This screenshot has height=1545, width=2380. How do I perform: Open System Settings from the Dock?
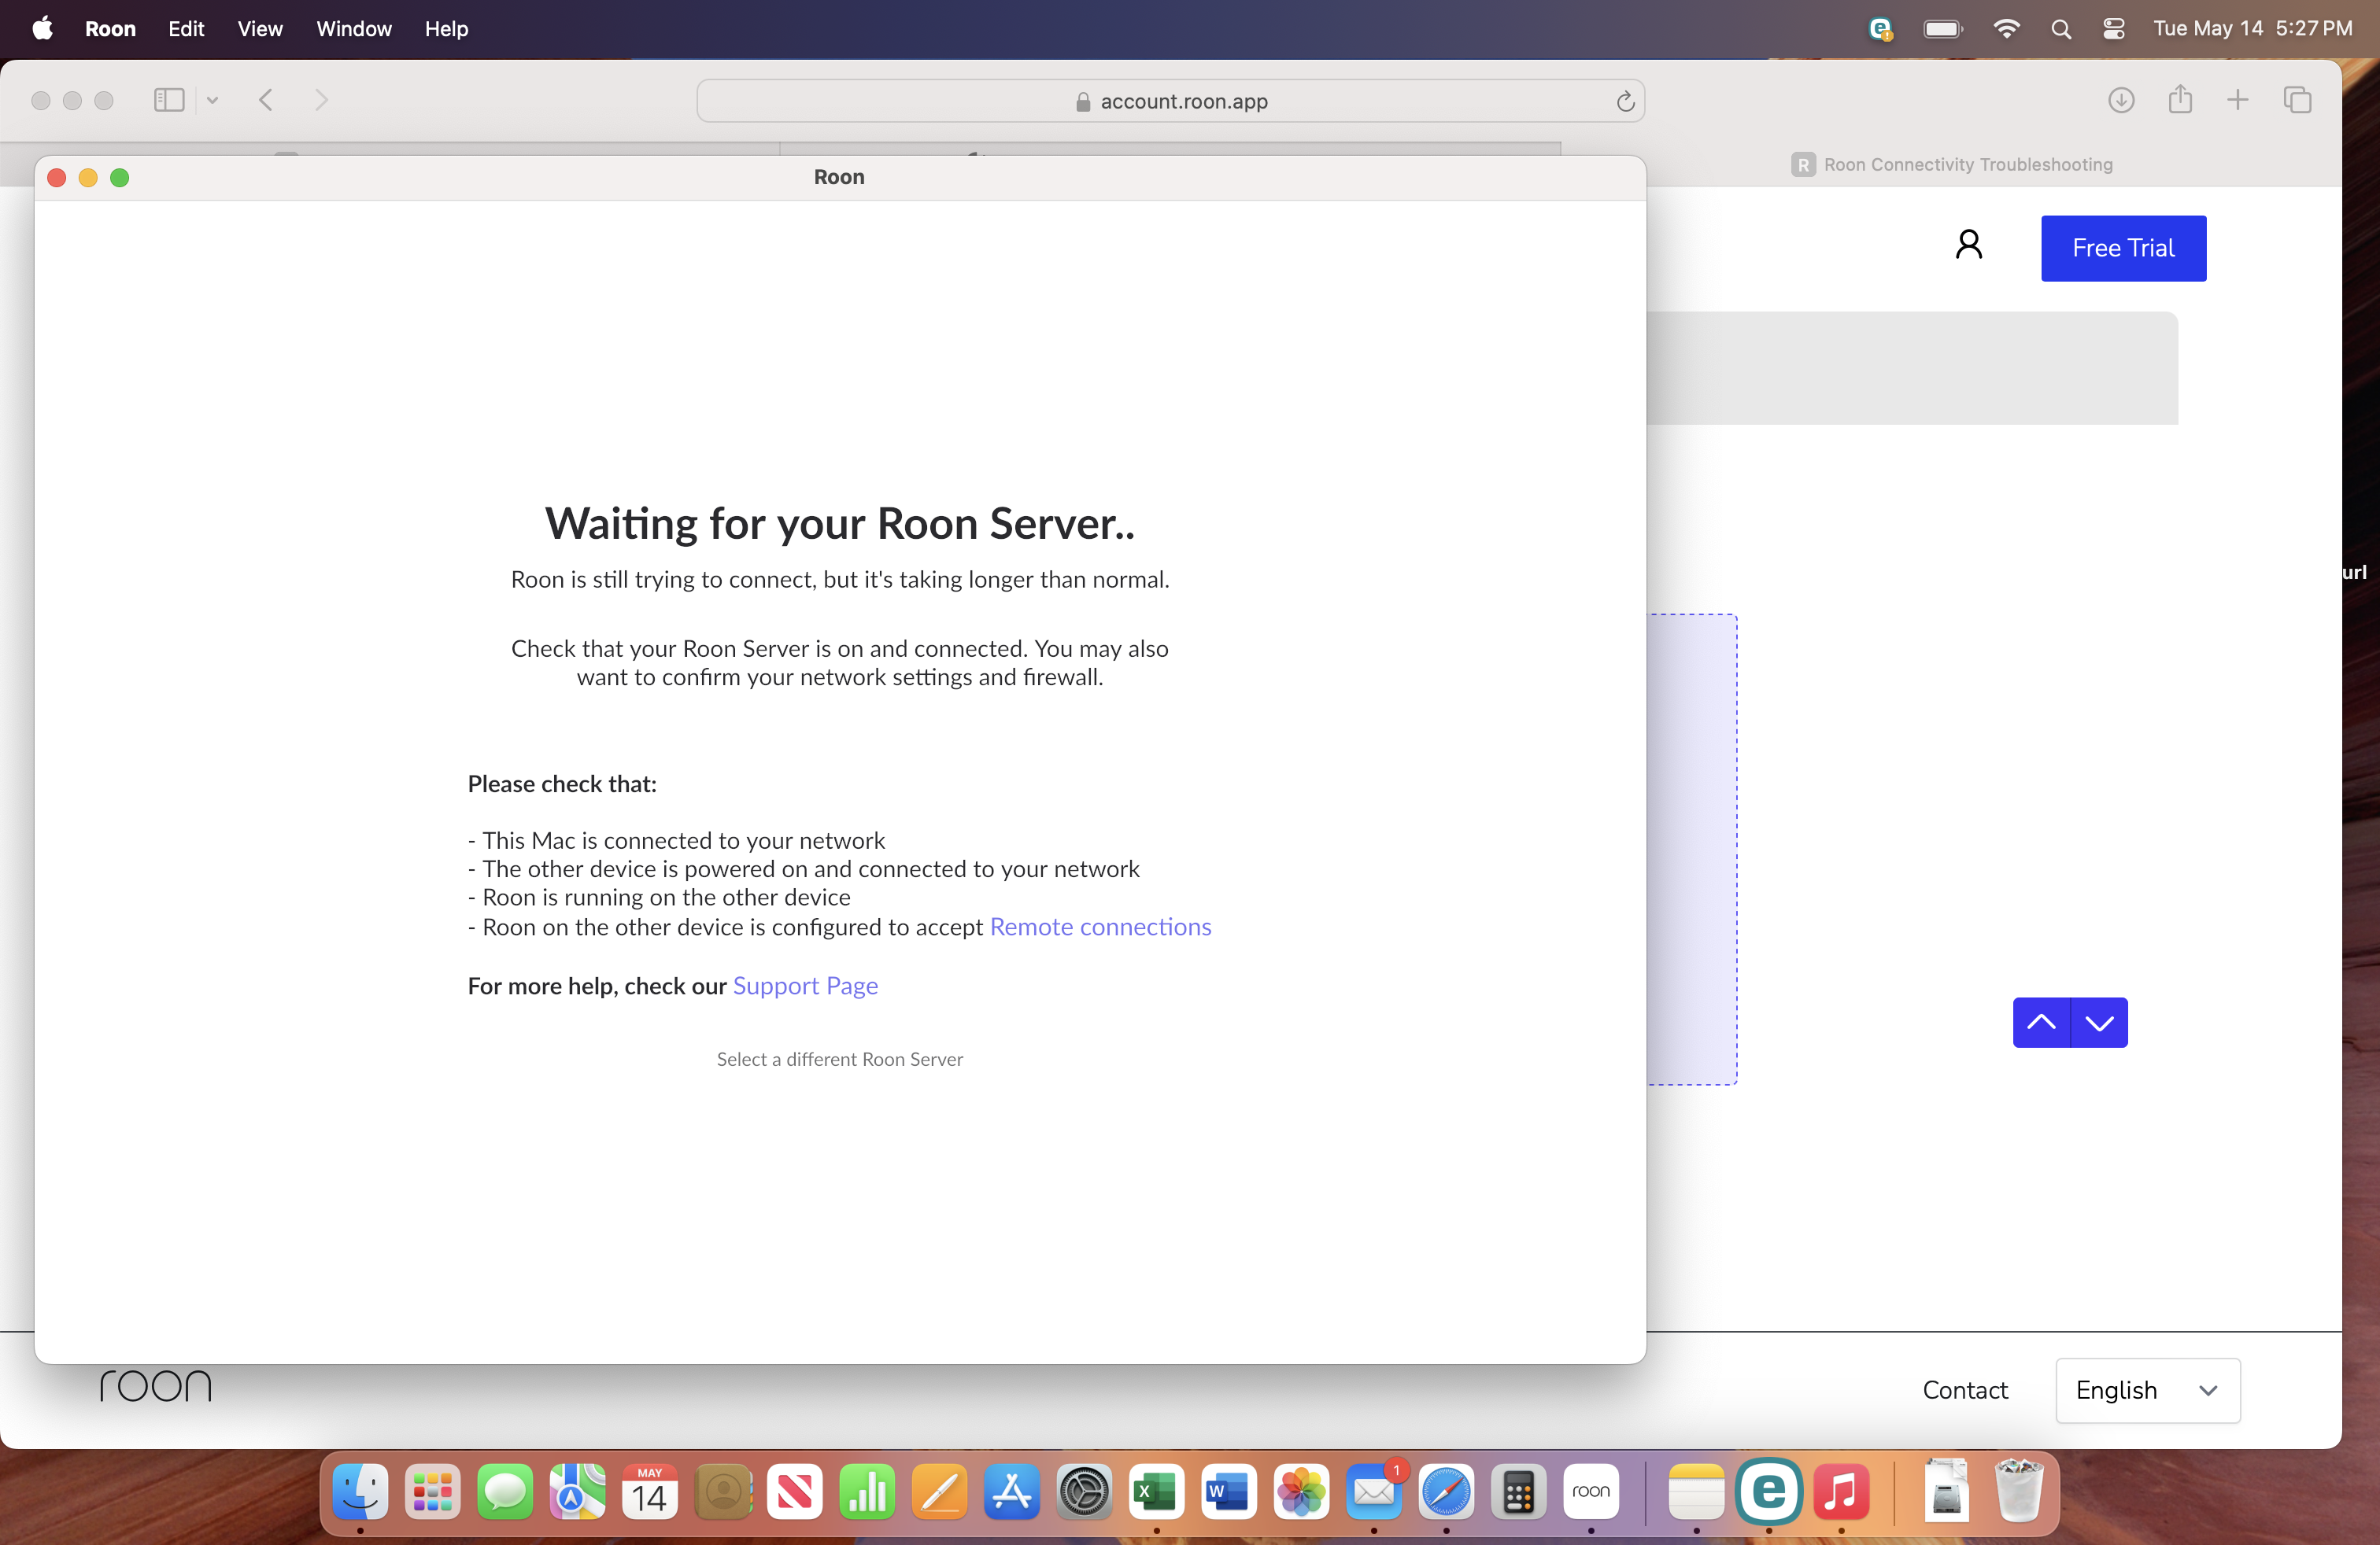1084,1492
